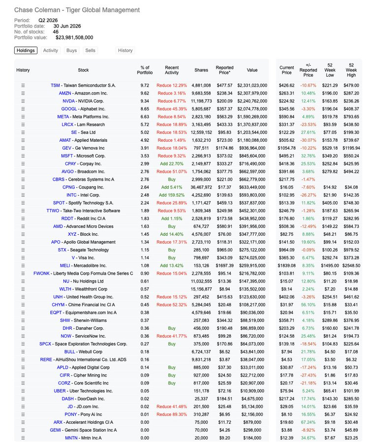Click 67.24% change in ARX row
The width and height of the screenshot is (369, 443).
pos(308,422)
